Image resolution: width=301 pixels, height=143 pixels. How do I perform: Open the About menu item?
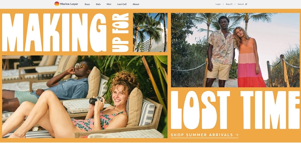(136, 4)
